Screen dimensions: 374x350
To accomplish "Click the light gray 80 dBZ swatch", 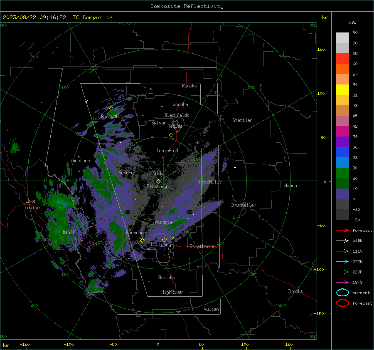I will (x=342, y=37).
